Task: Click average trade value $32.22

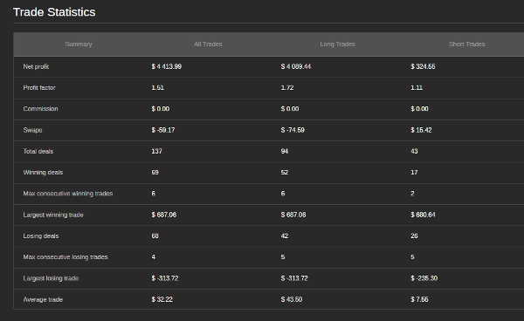Action: coord(162,300)
